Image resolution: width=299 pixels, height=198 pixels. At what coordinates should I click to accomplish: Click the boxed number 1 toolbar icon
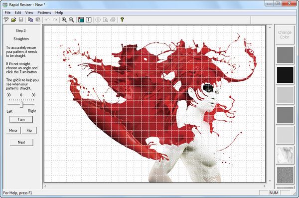coord(89,19)
